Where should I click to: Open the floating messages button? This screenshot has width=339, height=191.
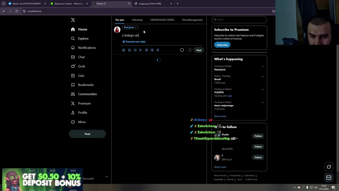click(x=329, y=178)
